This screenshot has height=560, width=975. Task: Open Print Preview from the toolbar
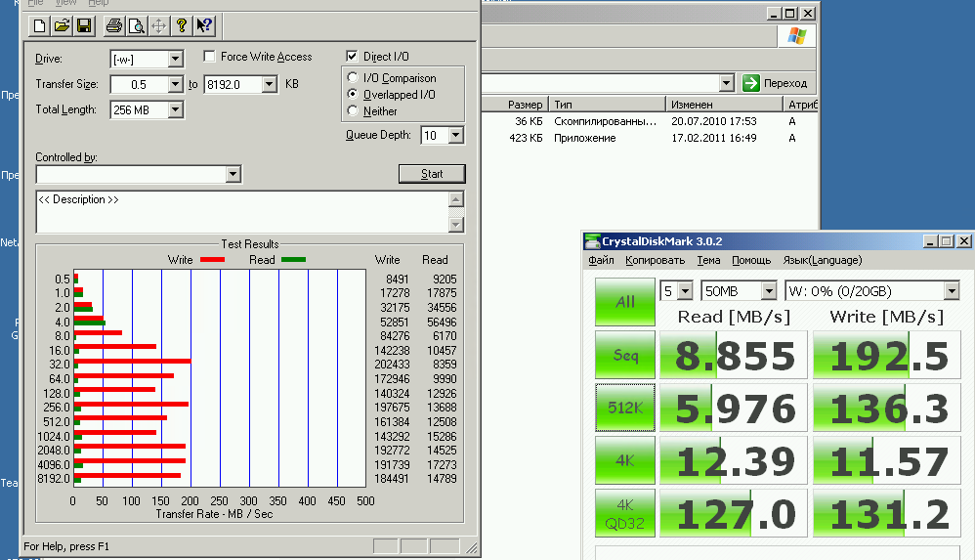[x=137, y=25]
